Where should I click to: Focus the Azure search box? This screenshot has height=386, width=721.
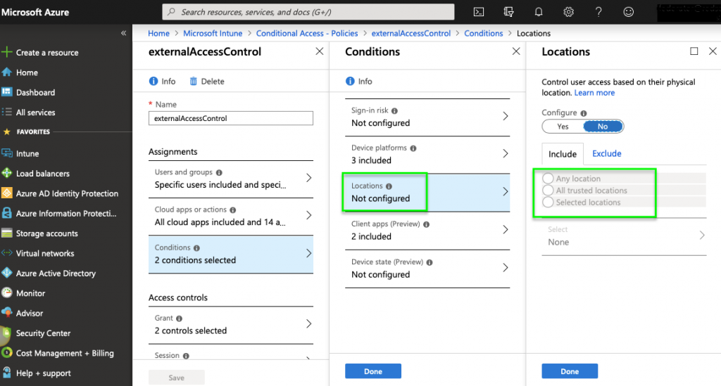tap(308, 12)
